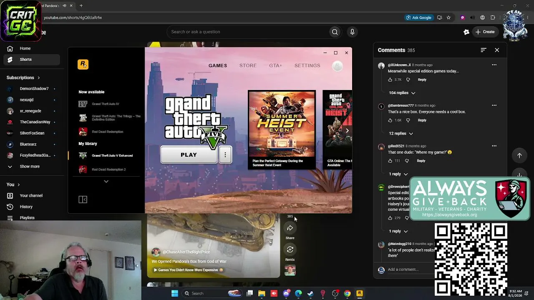Expand the 104 replies thread

[402, 93]
